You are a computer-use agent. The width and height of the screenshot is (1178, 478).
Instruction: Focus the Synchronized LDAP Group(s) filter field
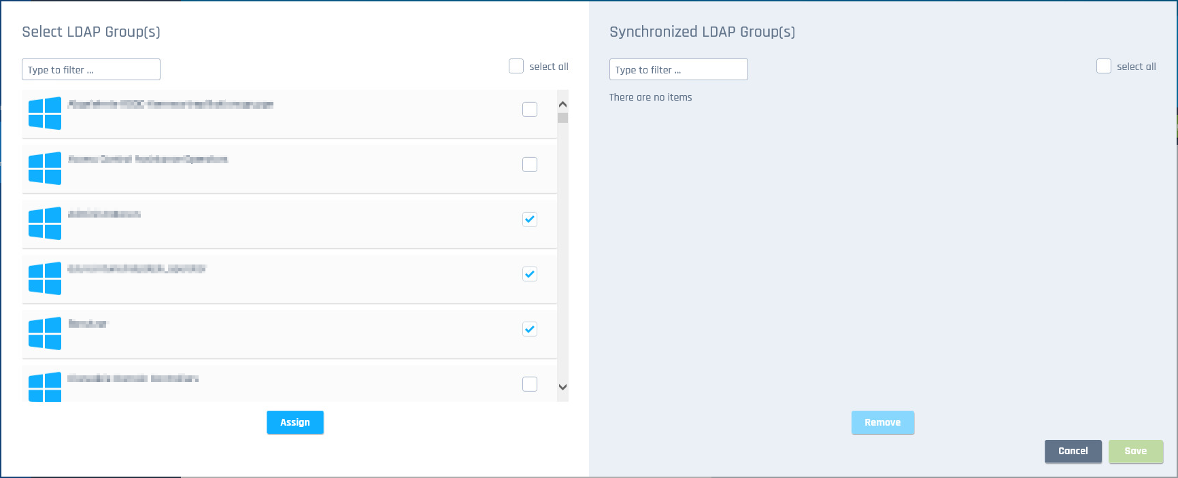[679, 69]
